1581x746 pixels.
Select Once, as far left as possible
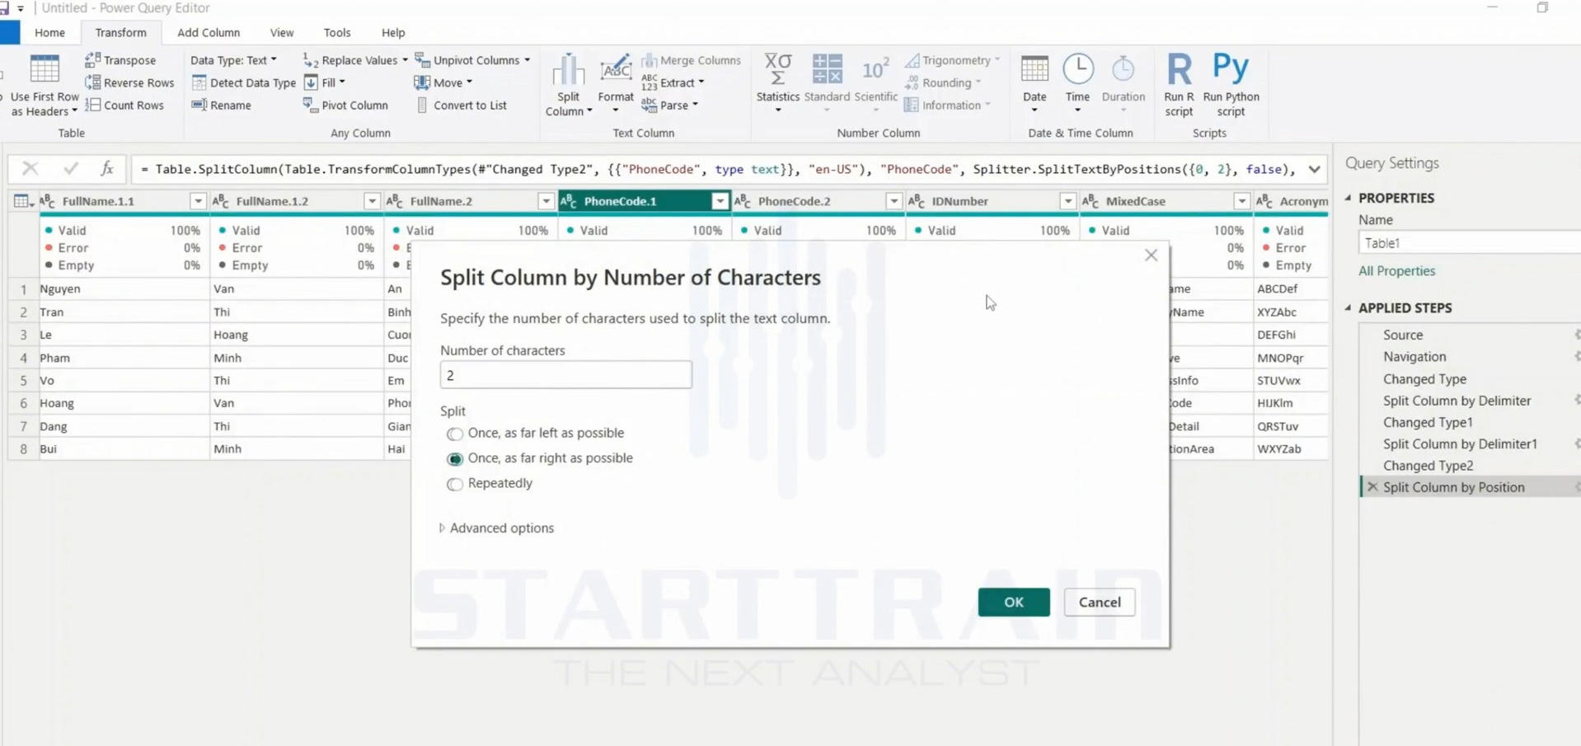[x=455, y=434]
